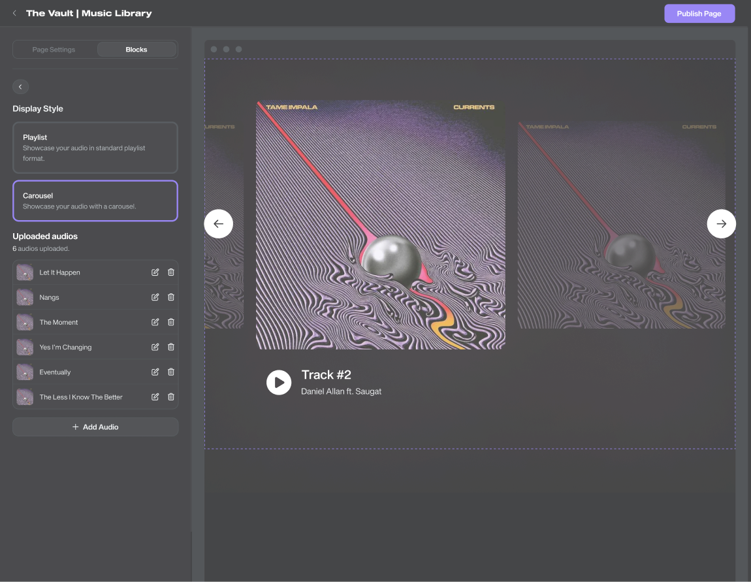This screenshot has width=751, height=582.
Task: Click the center Currents album cover
Action: click(381, 225)
